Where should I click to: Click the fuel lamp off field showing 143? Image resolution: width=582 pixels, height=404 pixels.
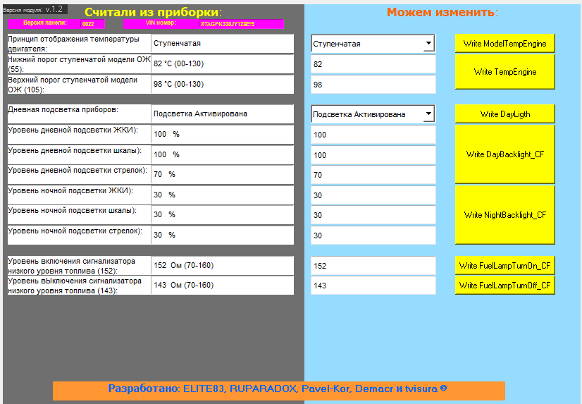[x=373, y=286]
